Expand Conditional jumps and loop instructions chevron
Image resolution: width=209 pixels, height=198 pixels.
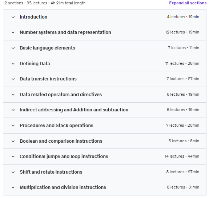pos(13,157)
